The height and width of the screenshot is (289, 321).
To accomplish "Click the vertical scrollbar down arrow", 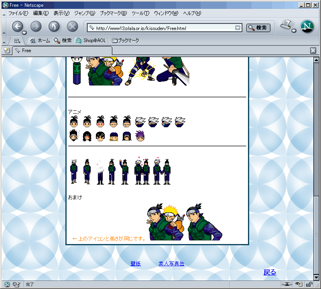I will [316, 277].
